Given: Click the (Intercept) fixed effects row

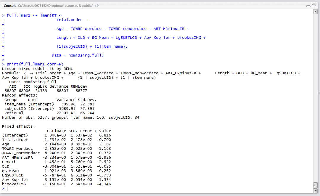Looking at the screenshot, I should tap(56, 135).
